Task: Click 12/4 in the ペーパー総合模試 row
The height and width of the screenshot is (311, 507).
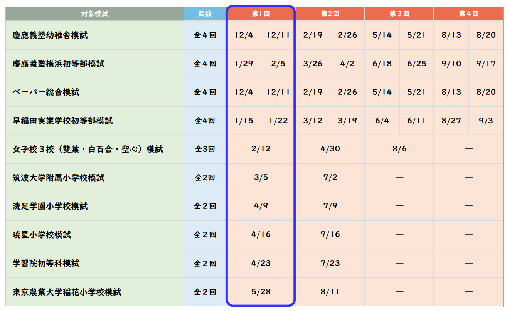Action: click(x=244, y=92)
